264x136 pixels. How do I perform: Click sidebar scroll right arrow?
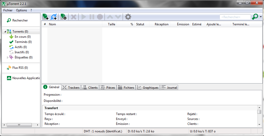[x=38, y=125]
